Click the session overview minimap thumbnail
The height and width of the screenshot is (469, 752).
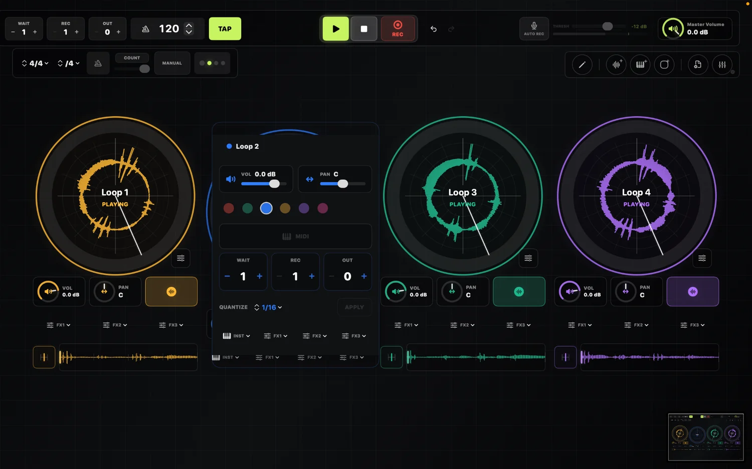(x=706, y=437)
